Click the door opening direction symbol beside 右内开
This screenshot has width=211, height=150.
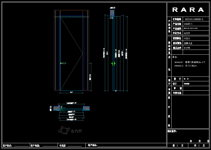pos(64,131)
